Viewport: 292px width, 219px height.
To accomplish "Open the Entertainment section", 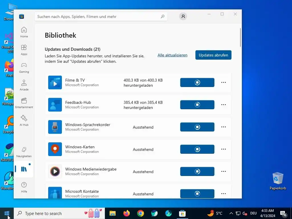I will (24, 103).
